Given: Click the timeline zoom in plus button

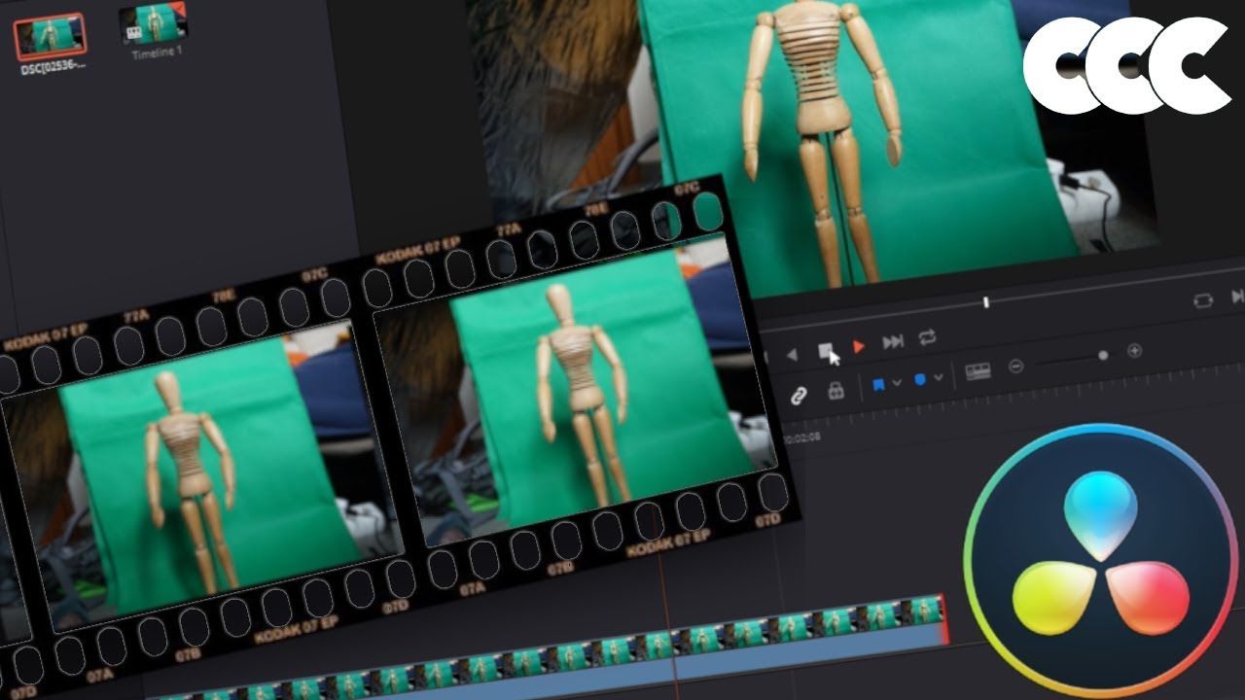Looking at the screenshot, I should pyautogui.click(x=1134, y=350).
